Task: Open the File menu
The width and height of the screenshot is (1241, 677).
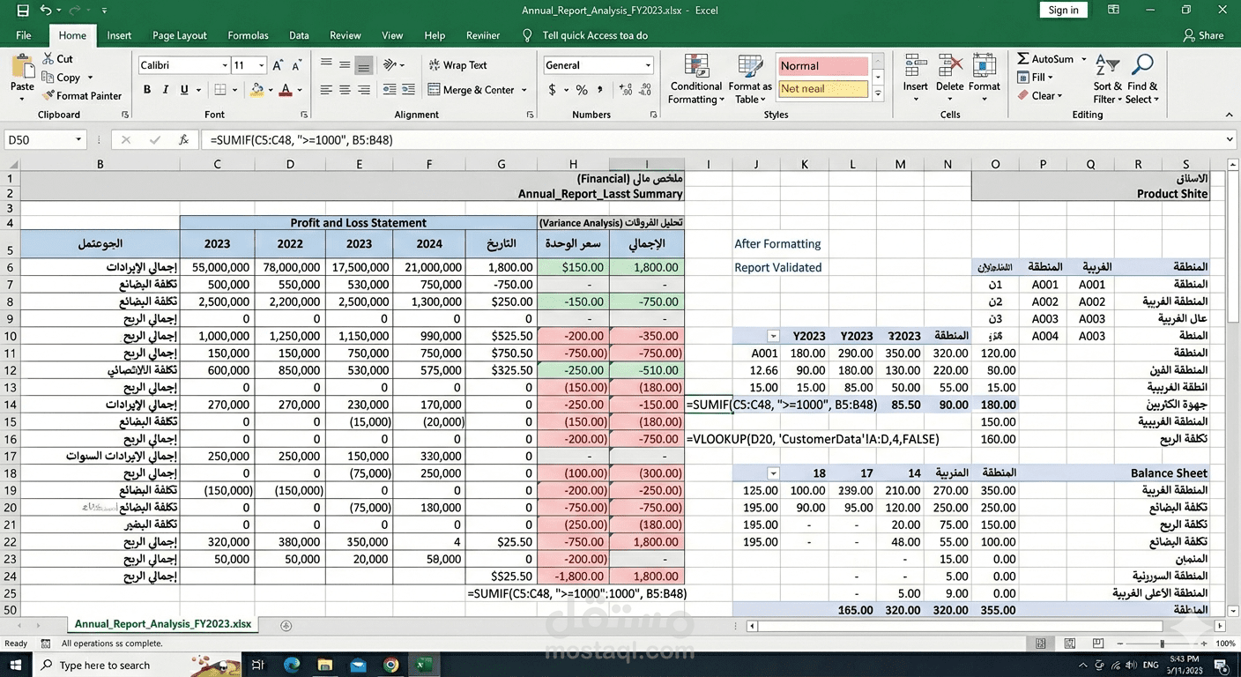Action: [24, 35]
